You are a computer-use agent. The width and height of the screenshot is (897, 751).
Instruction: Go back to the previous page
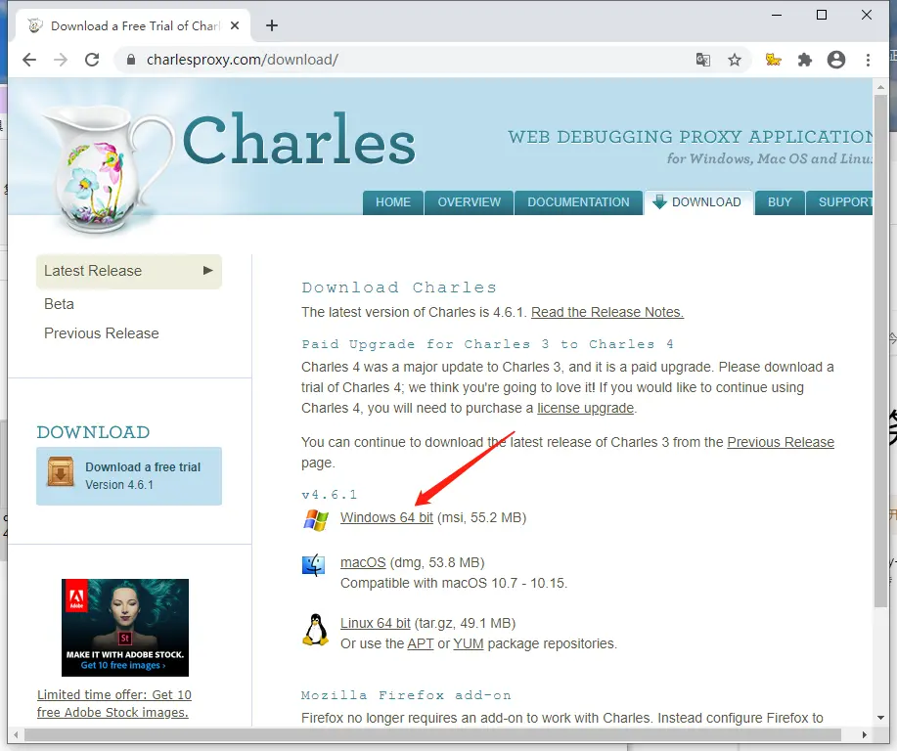(29, 60)
